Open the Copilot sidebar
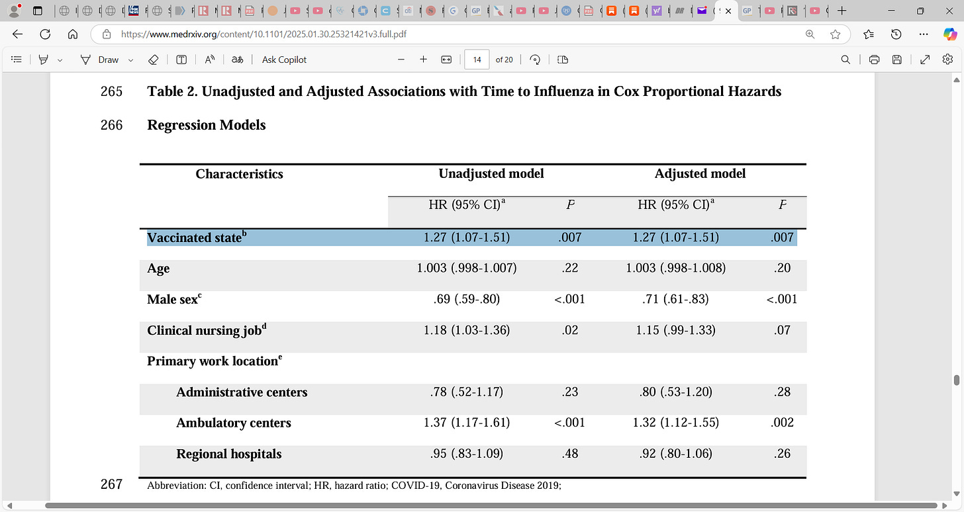The image size is (964, 512). pos(949,34)
